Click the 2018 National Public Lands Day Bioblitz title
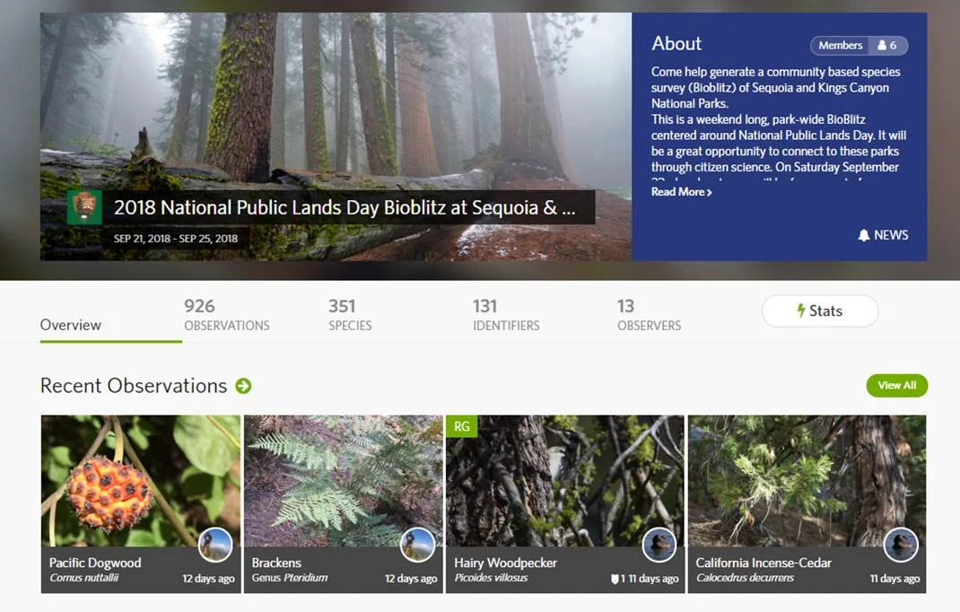960x612 pixels. click(x=345, y=207)
